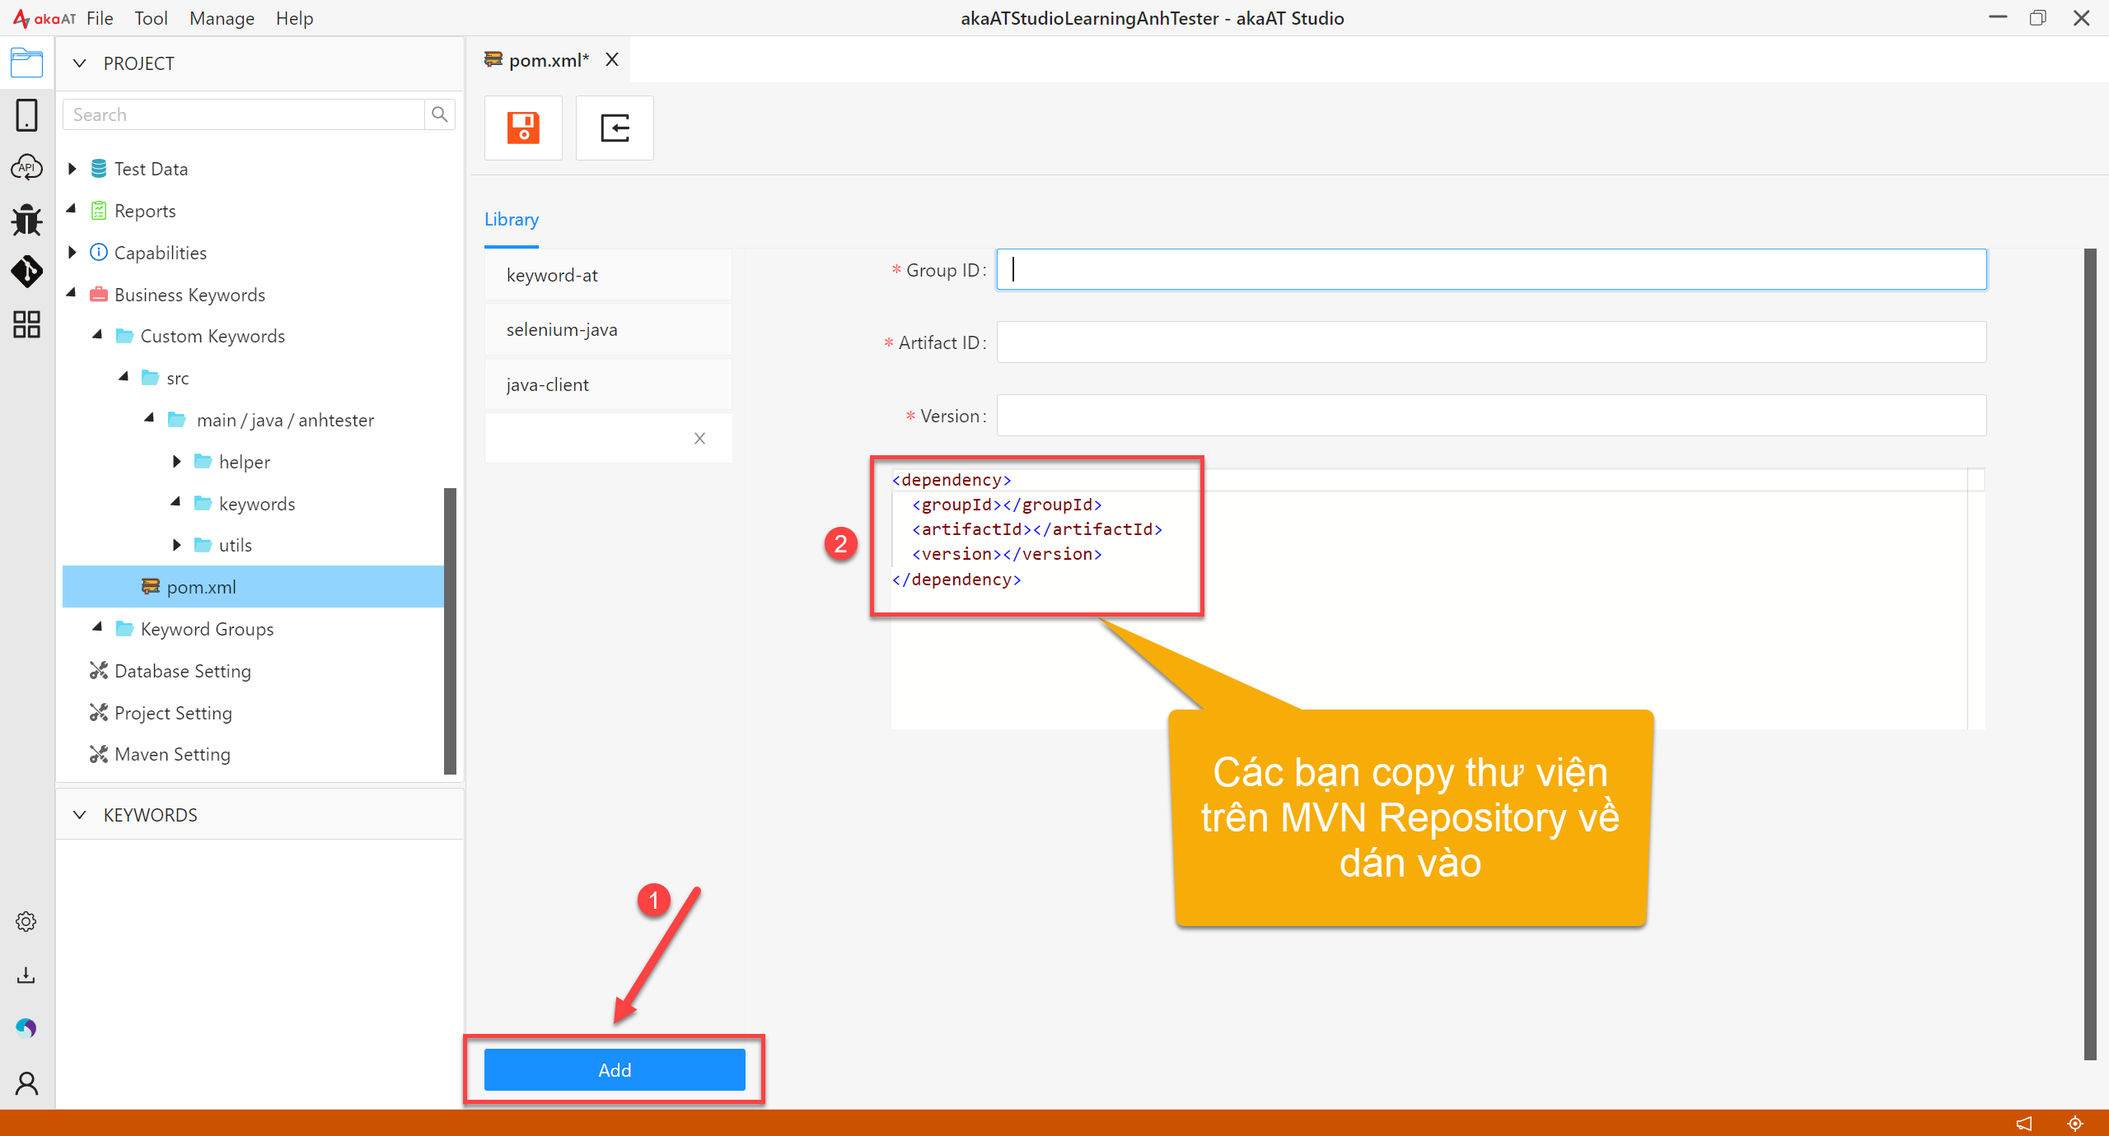The image size is (2109, 1136).
Task: Save pom.xml with floppy disk icon
Action: coord(523,128)
